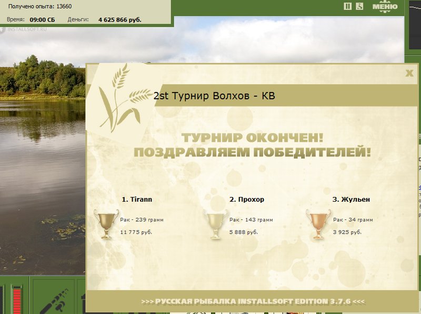Click catch text 'Рак - 34 грамм'
The image size is (421, 314).
(353, 219)
